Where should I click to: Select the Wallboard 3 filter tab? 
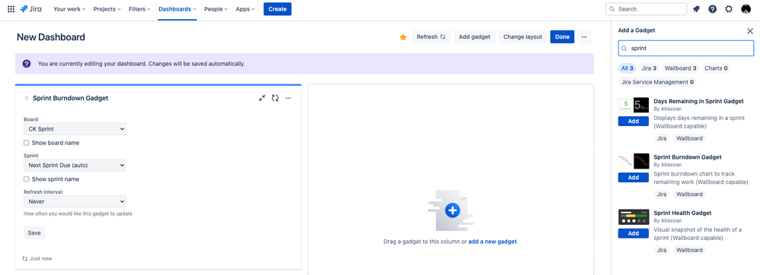click(x=681, y=68)
